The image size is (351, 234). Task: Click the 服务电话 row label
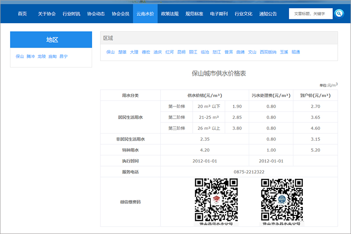[130, 172]
